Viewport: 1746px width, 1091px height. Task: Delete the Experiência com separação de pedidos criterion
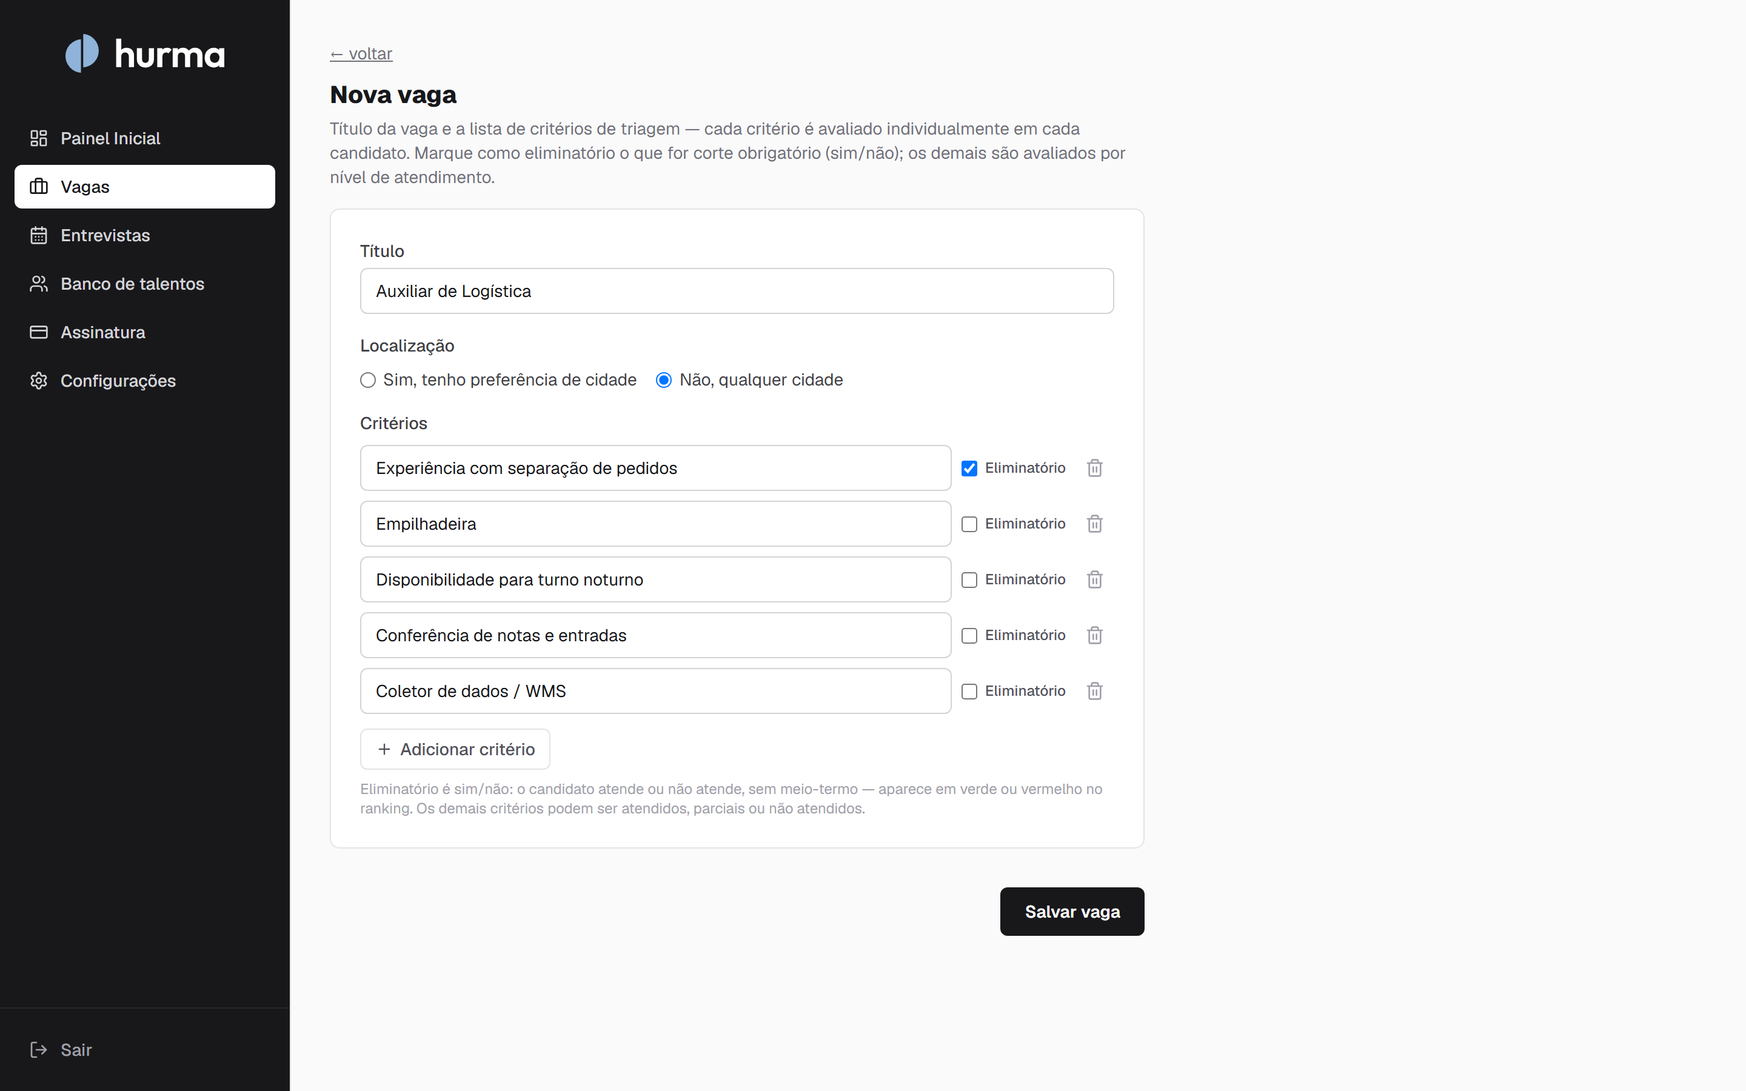(x=1094, y=467)
